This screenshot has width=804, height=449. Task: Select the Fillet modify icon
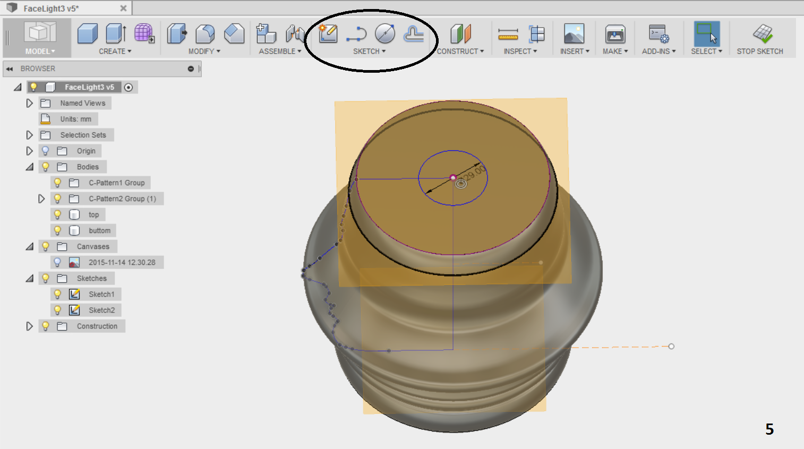coord(205,33)
